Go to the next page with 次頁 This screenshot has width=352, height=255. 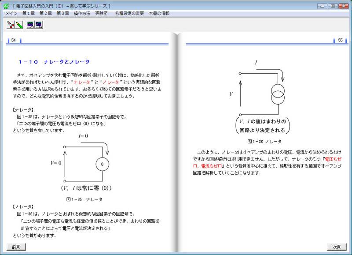(x=337, y=247)
